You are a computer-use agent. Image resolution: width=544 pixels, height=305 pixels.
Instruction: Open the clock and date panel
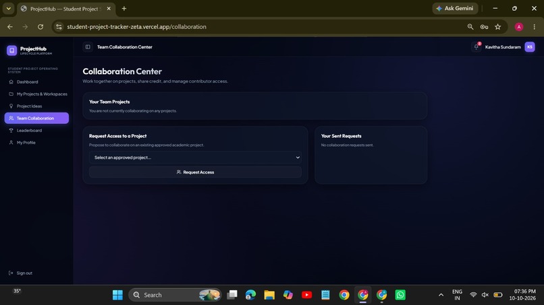(522, 295)
